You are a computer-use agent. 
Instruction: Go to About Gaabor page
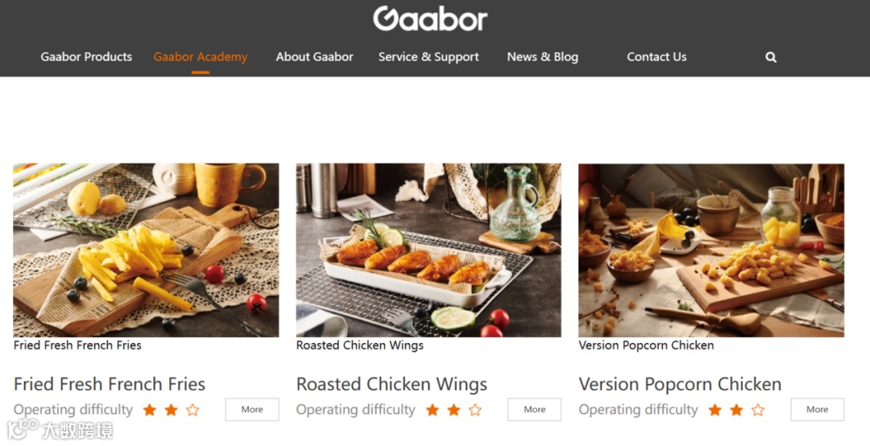tap(315, 56)
